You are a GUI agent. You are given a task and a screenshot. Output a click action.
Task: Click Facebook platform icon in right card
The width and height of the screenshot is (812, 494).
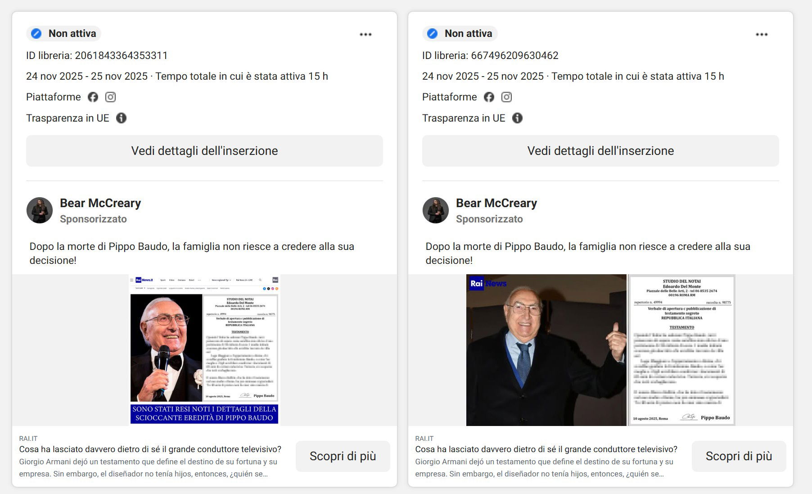pyautogui.click(x=489, y=97)
